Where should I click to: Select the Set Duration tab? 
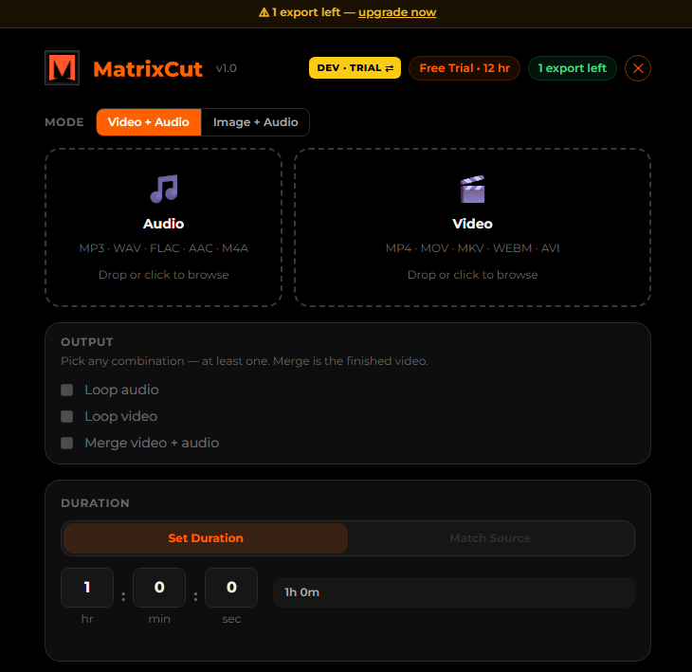206,538
